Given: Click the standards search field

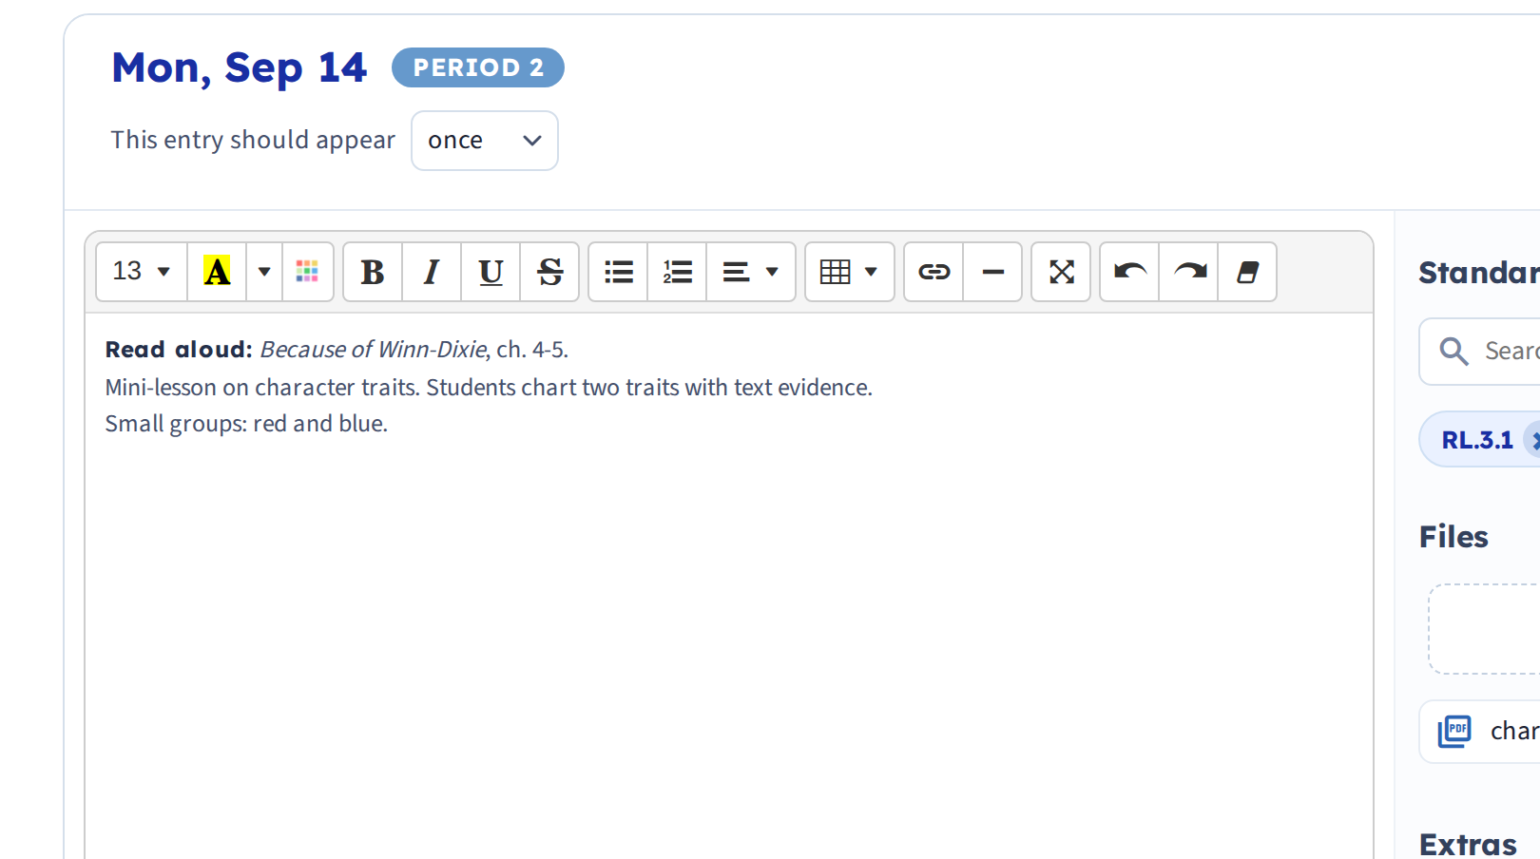Looking at the screenshot, I should tap(1480, 352).
